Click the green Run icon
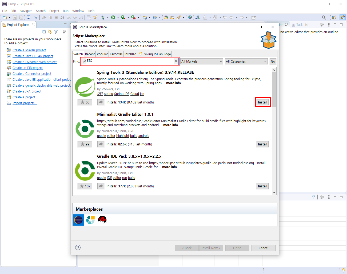The width and height of the screenshot is (347, 274). 113,17
